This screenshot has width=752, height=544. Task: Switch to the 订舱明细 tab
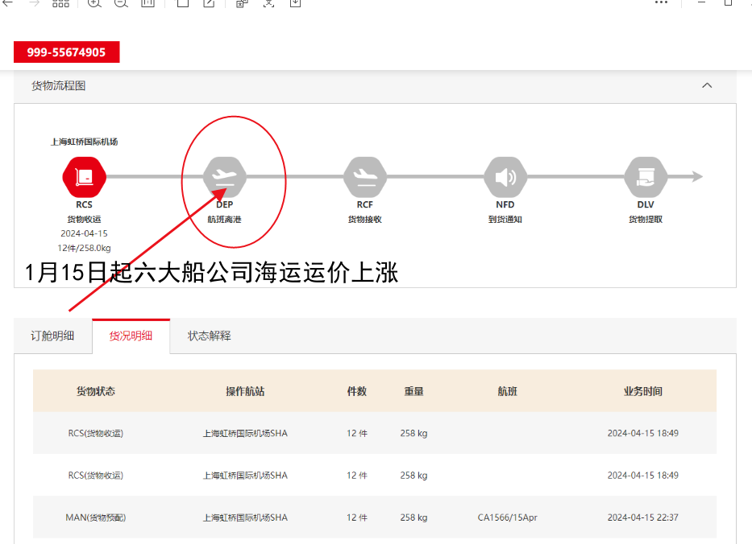(x=52, y=336)
